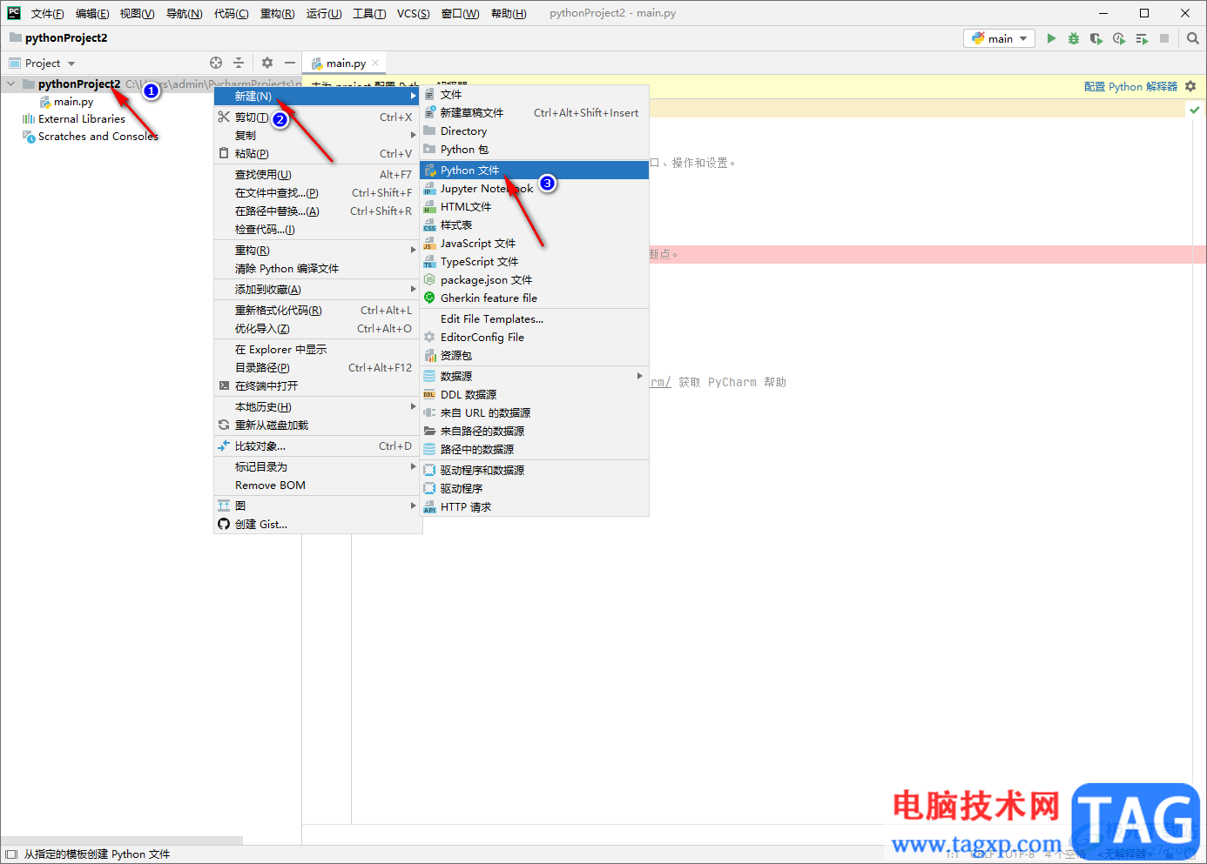Viewport: 1207px width, 864px height.
Task: Click the HTTP 请求 API icon
Action: pyautogui.click(x=429, y=507)
